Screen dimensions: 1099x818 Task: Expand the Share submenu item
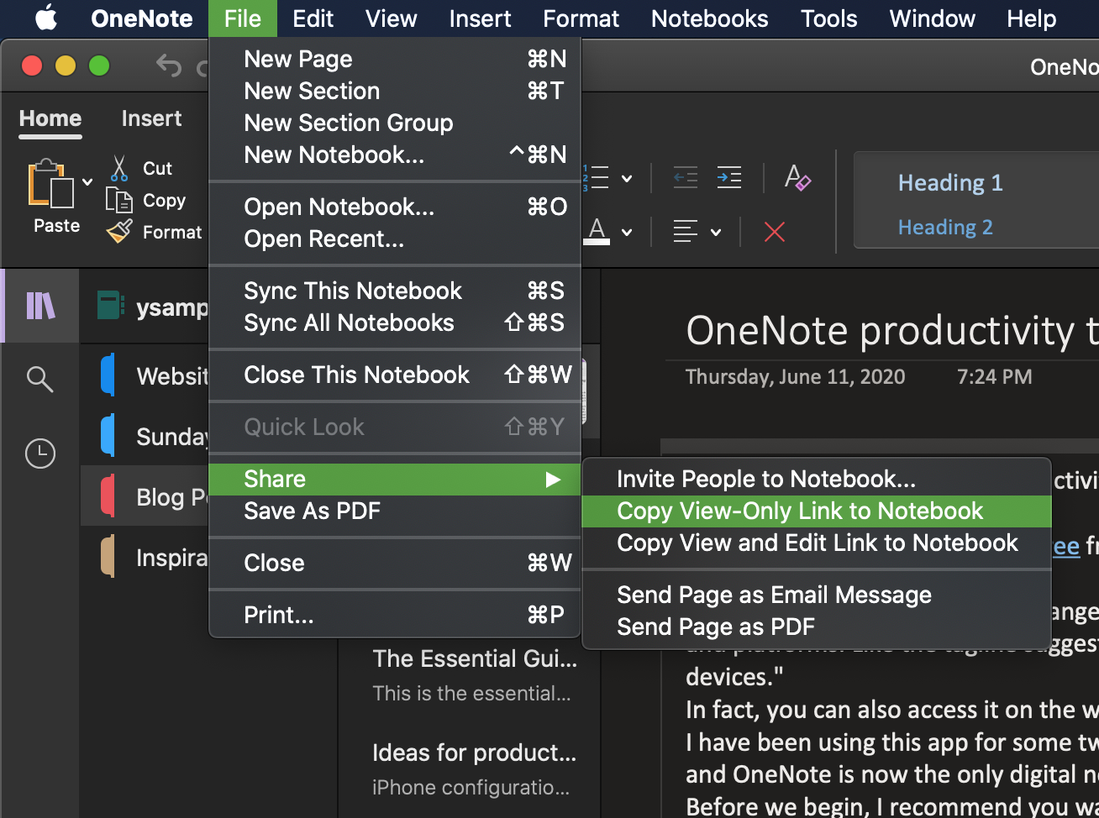point(395,479)
